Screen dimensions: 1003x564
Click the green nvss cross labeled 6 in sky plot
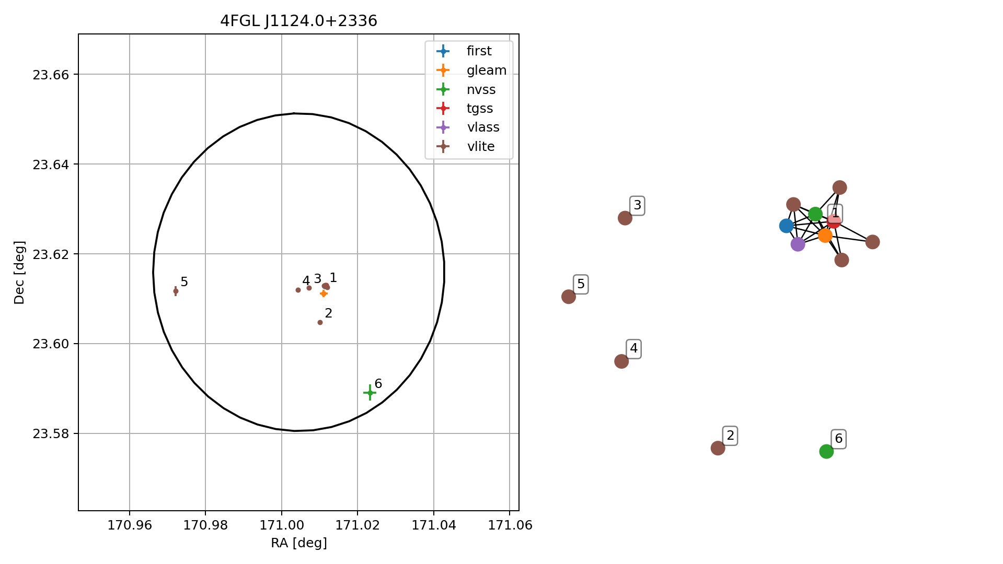coord(370,393)
